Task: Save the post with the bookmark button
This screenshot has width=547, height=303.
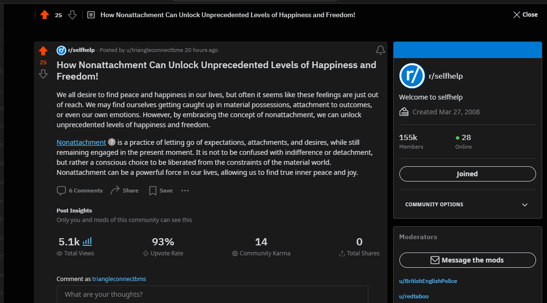Action: point(161,191)
